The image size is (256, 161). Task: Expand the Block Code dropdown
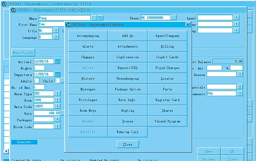58,126
